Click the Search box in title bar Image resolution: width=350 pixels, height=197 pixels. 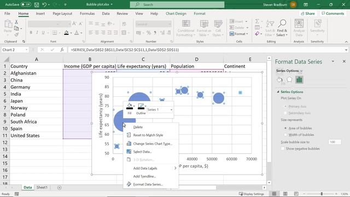click(x=177, y=4)
